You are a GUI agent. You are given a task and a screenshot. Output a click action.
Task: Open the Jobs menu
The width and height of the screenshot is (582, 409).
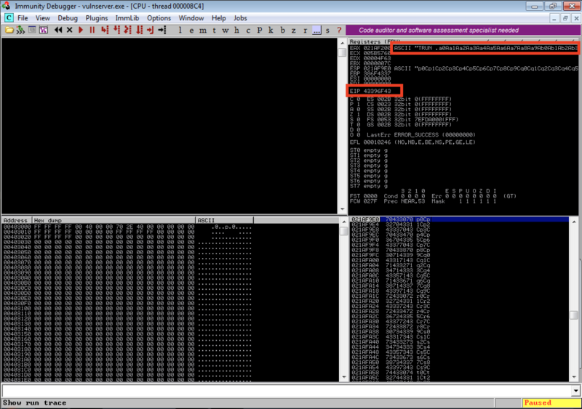point(240,18)
